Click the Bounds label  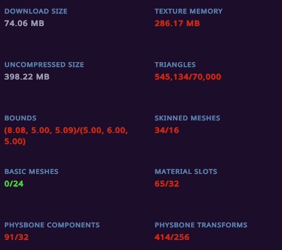[x=20, y=118]
